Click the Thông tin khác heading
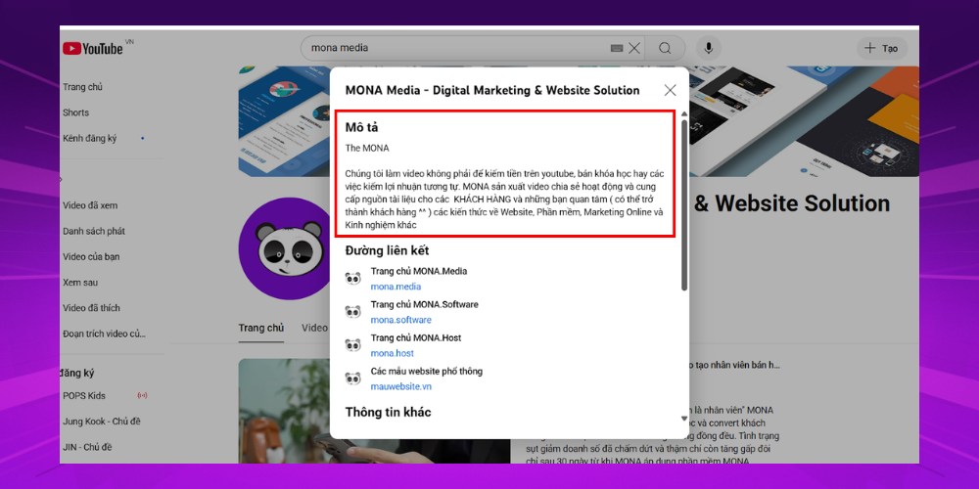The width and height of the screenshot is (979, 489). (388, 413)
